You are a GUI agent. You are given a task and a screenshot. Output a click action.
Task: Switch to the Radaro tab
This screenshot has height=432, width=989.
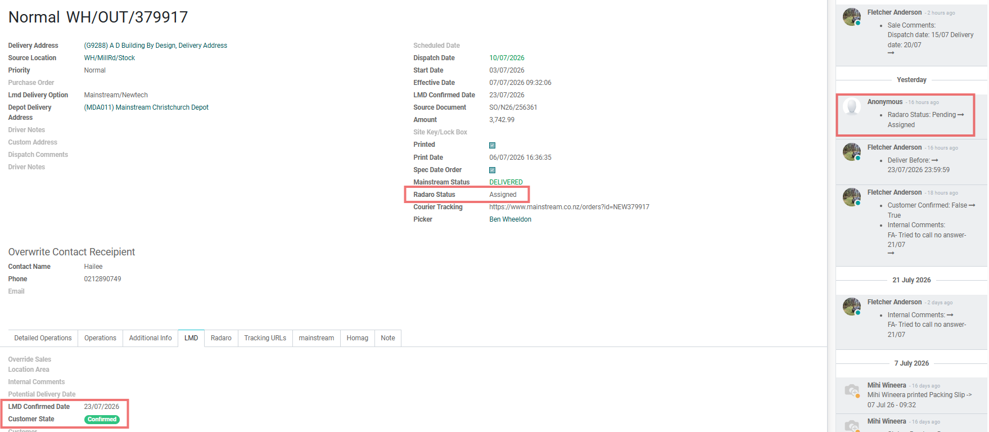point(221,338)
